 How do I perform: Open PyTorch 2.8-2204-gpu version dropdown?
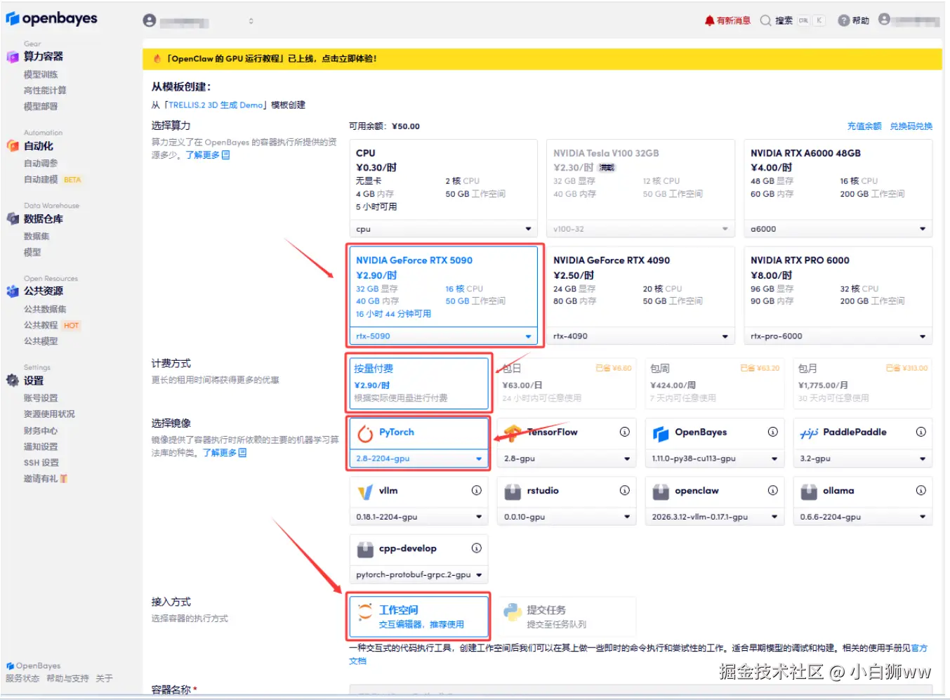pos(419,458)
